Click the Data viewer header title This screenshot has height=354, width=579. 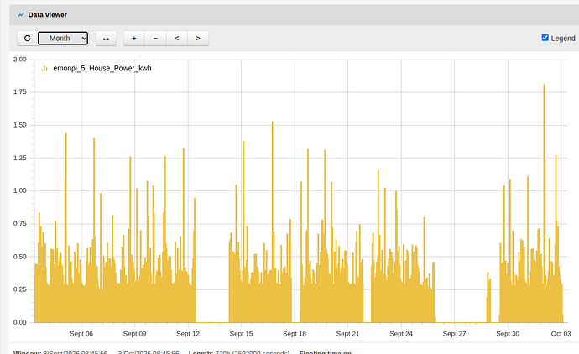pos(48,15)
